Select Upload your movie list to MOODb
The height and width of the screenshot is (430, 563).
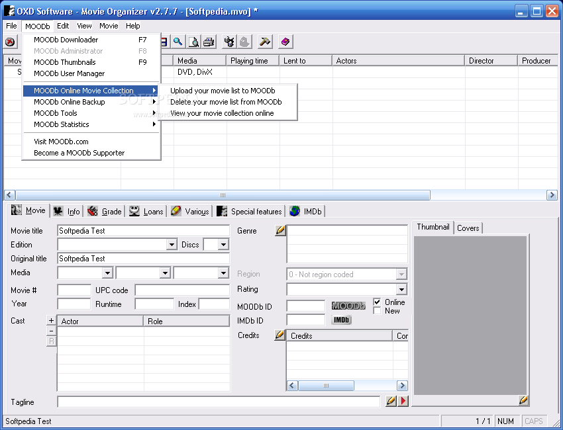coord(228,91)
